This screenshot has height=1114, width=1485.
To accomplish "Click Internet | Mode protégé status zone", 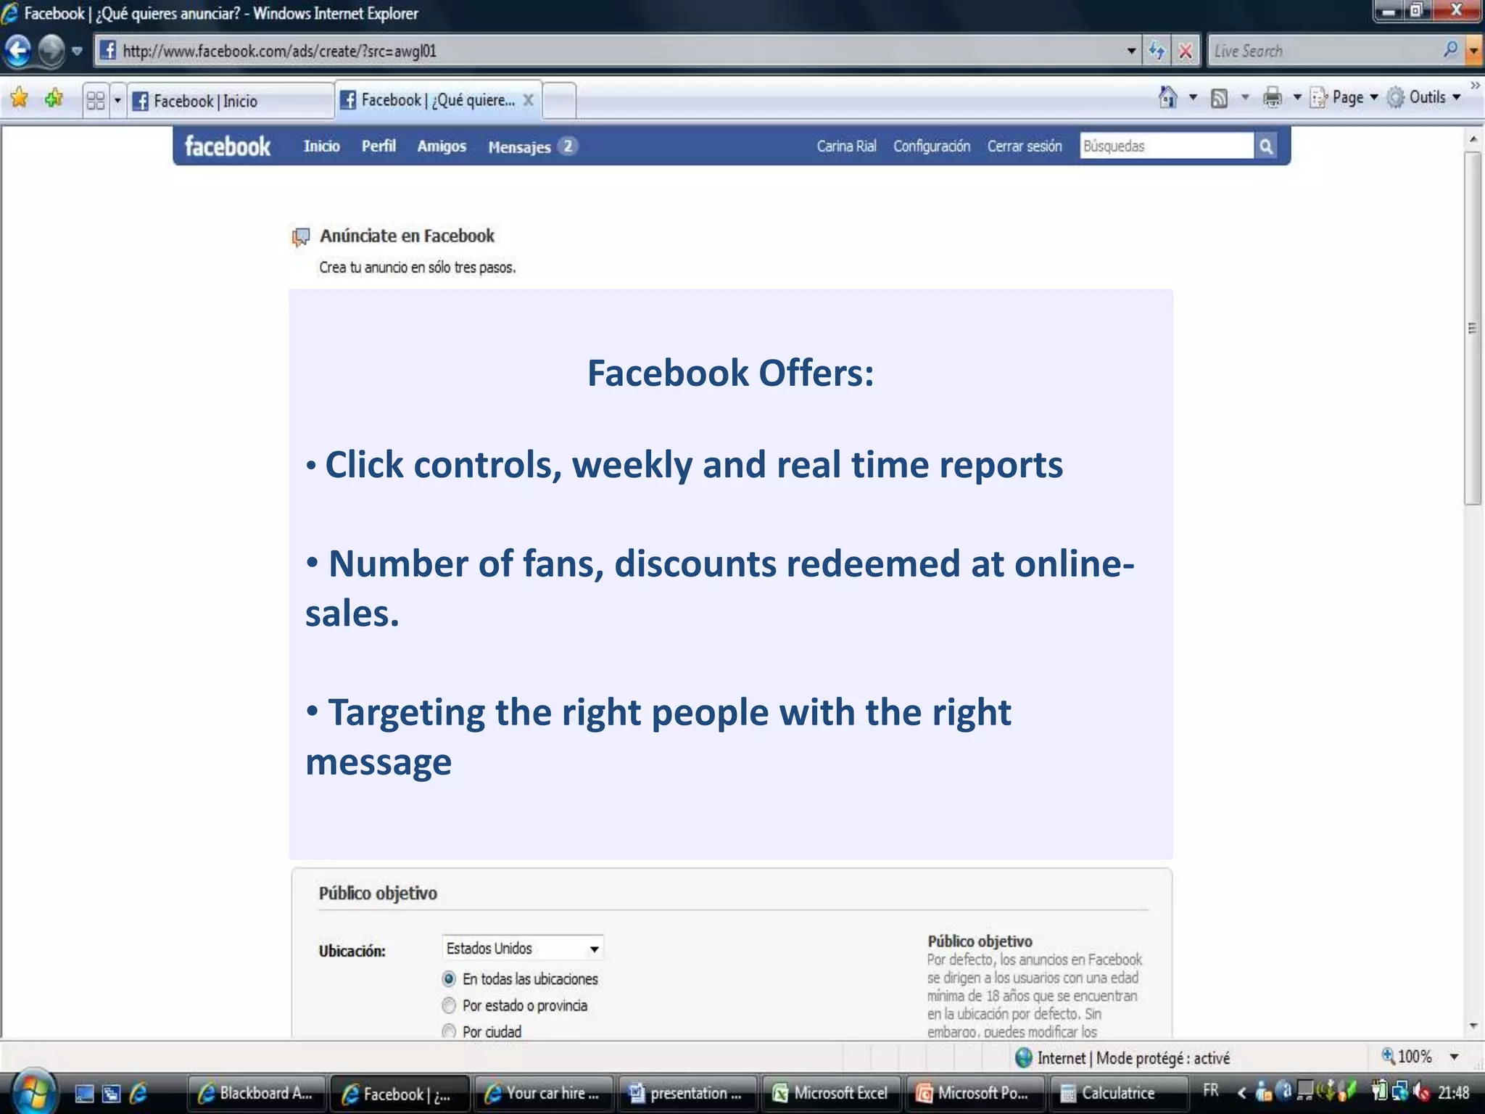I will click(x=1122, y=1058).
